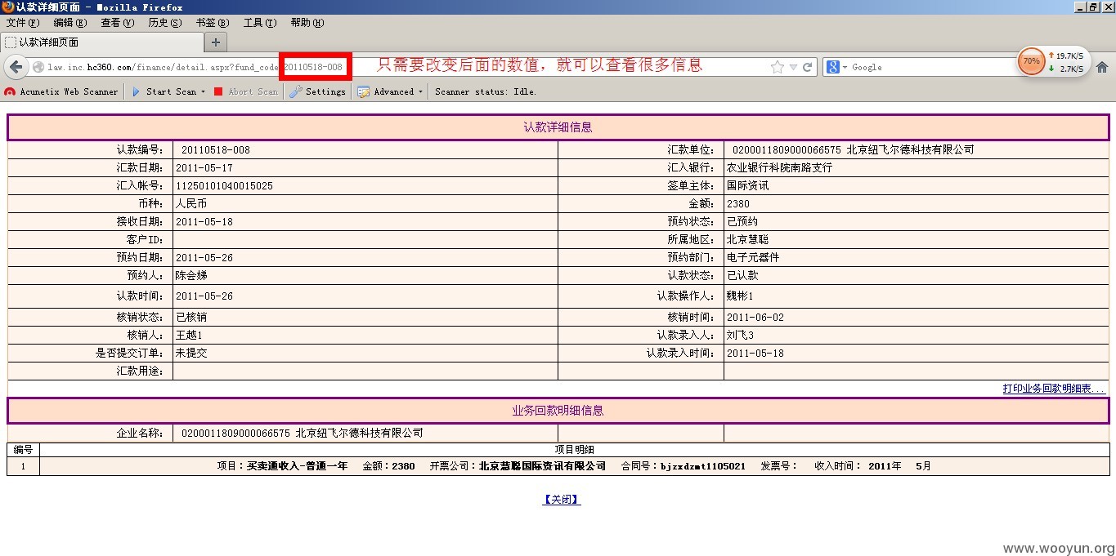Click the 核销时间 value 2011-06-02
The image size is (1116, 556).
[x=755, y=318]
